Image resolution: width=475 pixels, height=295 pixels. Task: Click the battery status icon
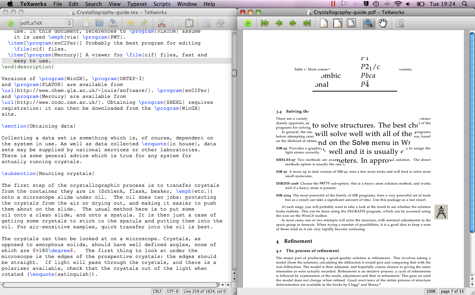420,4
